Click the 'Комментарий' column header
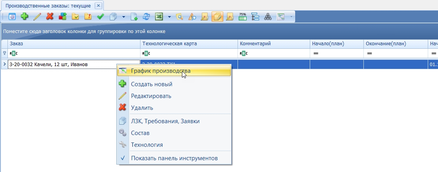This screenshot has height=172, width=438. tap(274, 44)
